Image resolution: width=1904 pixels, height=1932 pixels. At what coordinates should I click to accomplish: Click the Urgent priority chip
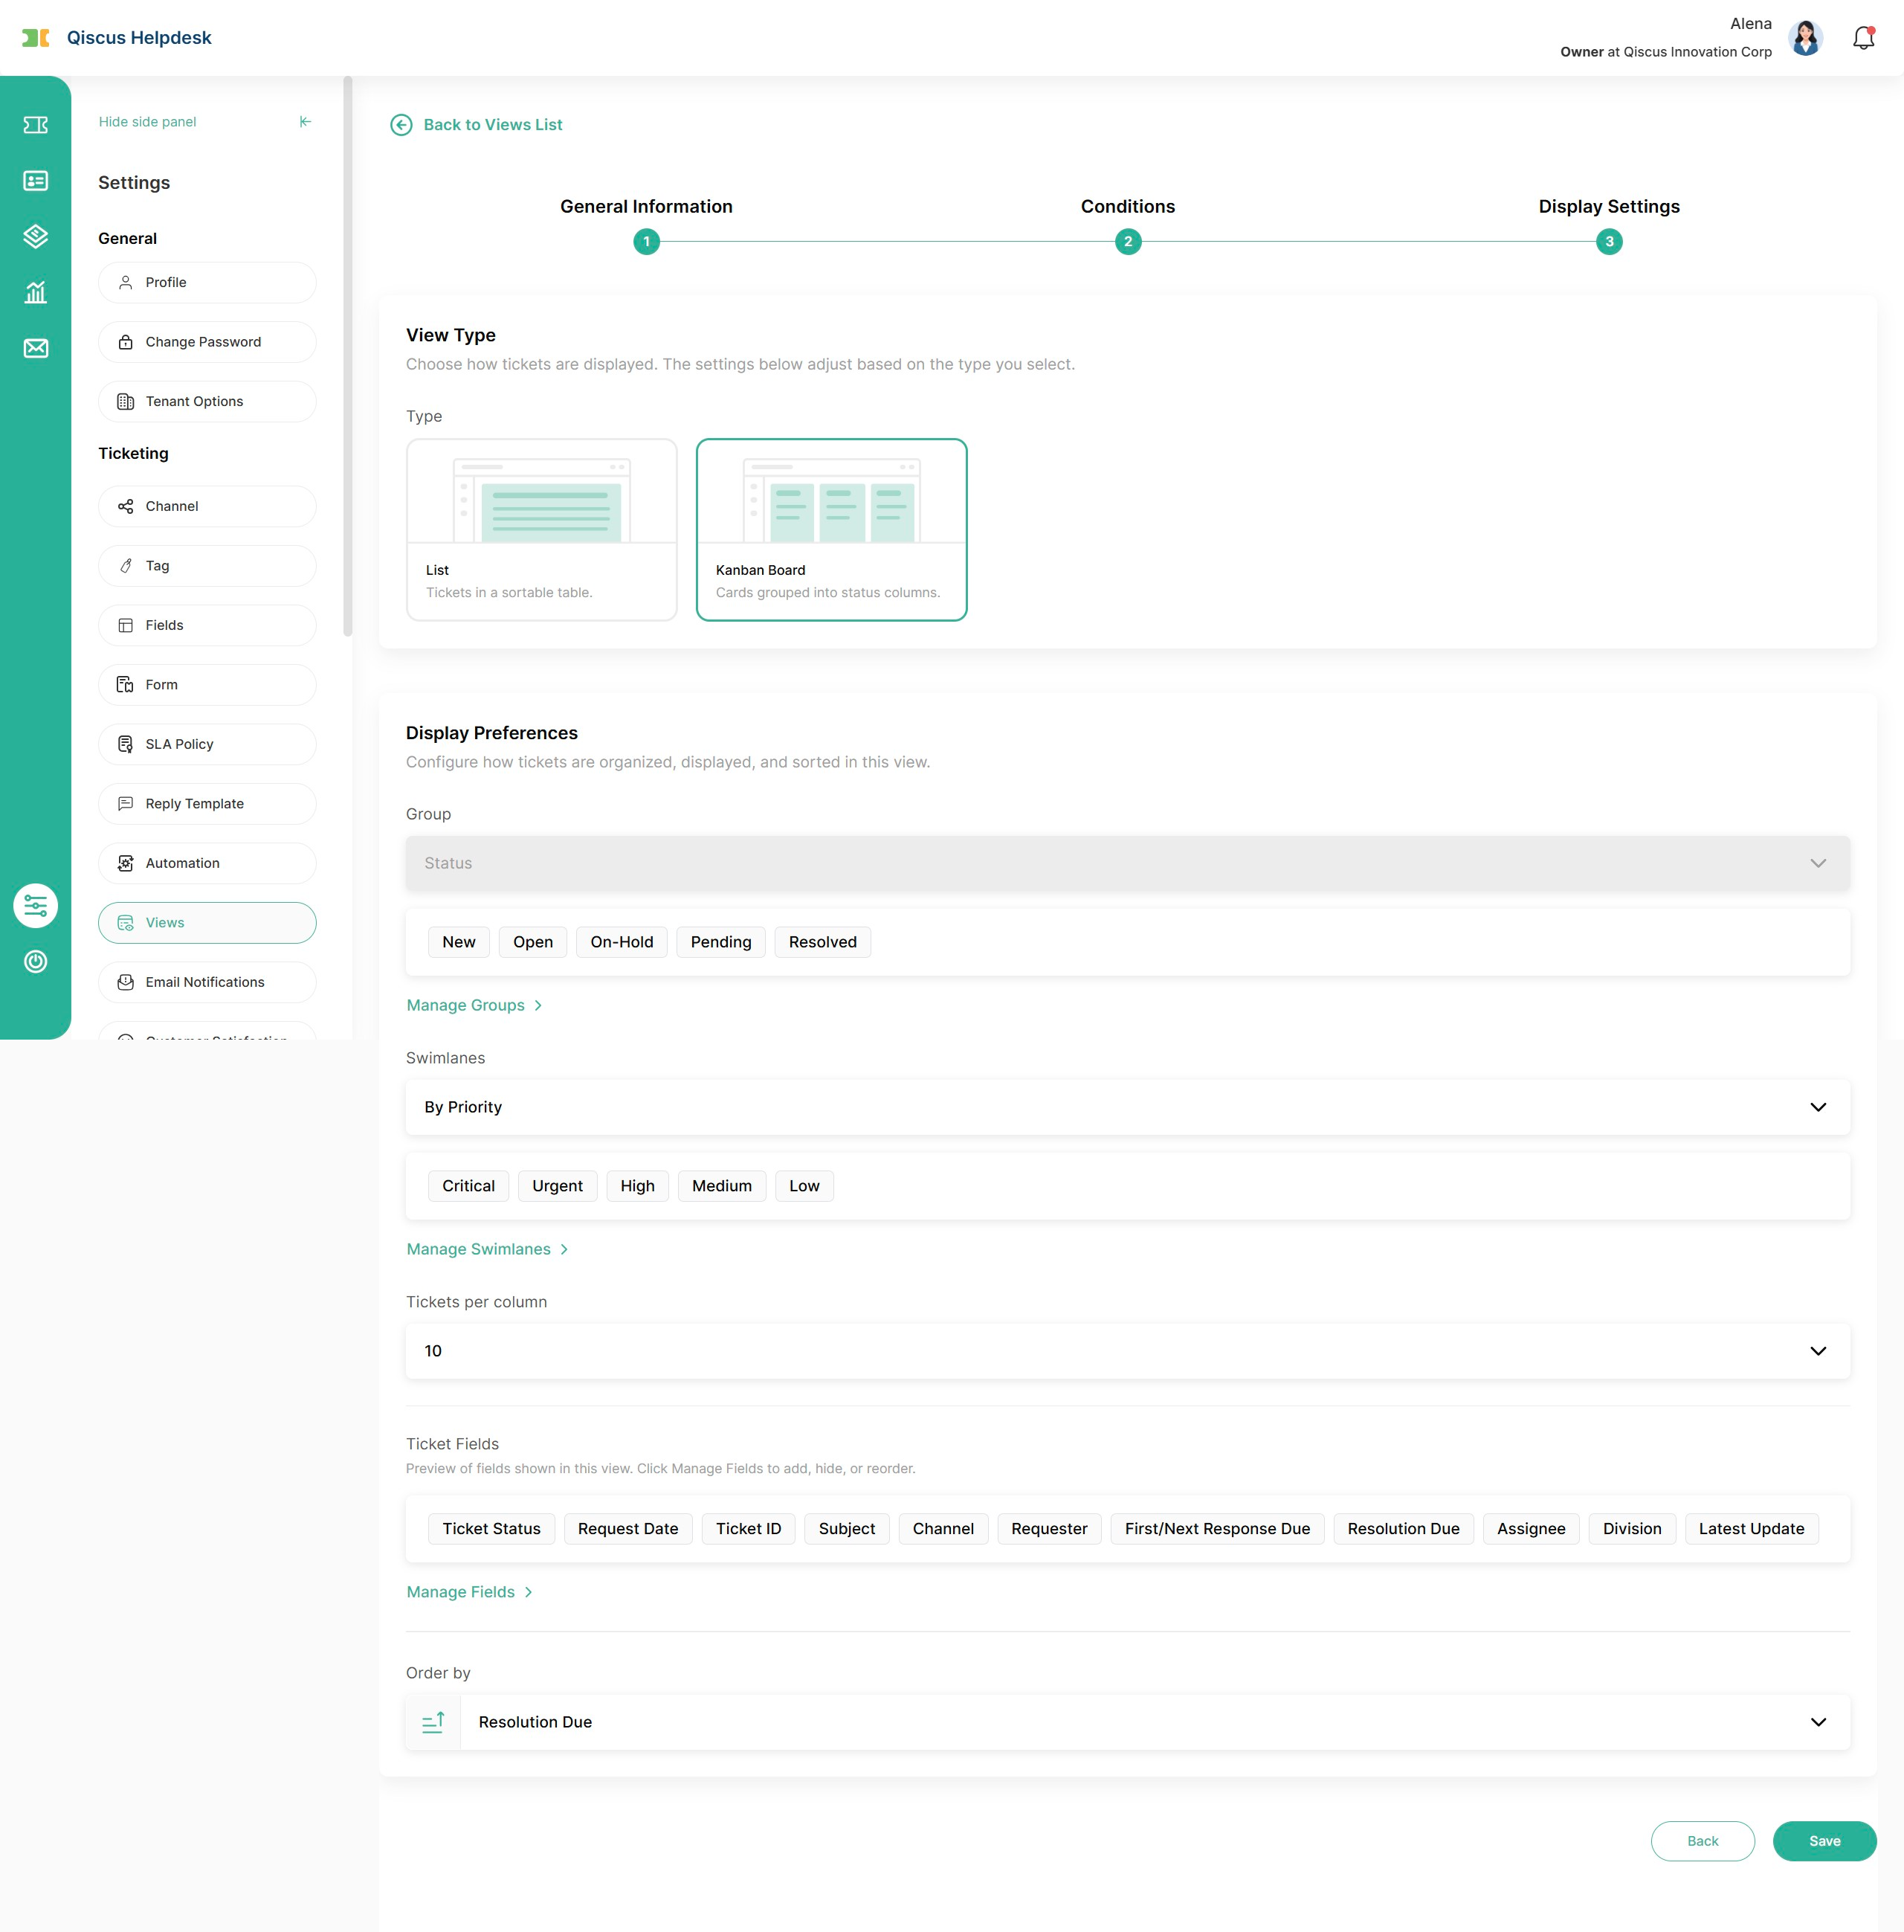[x=558, y=1186]
